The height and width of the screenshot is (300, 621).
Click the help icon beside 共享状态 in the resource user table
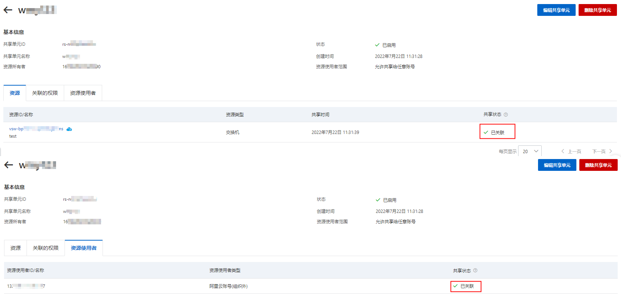click(x=475, y=270)
